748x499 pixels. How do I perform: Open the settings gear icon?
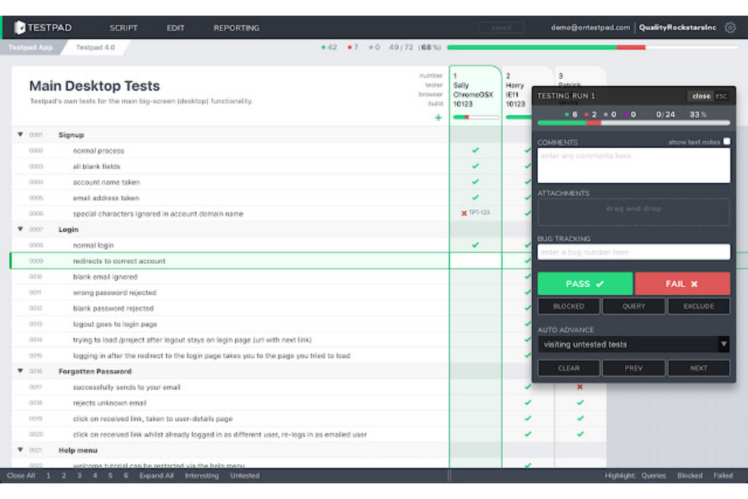point(731,28)
